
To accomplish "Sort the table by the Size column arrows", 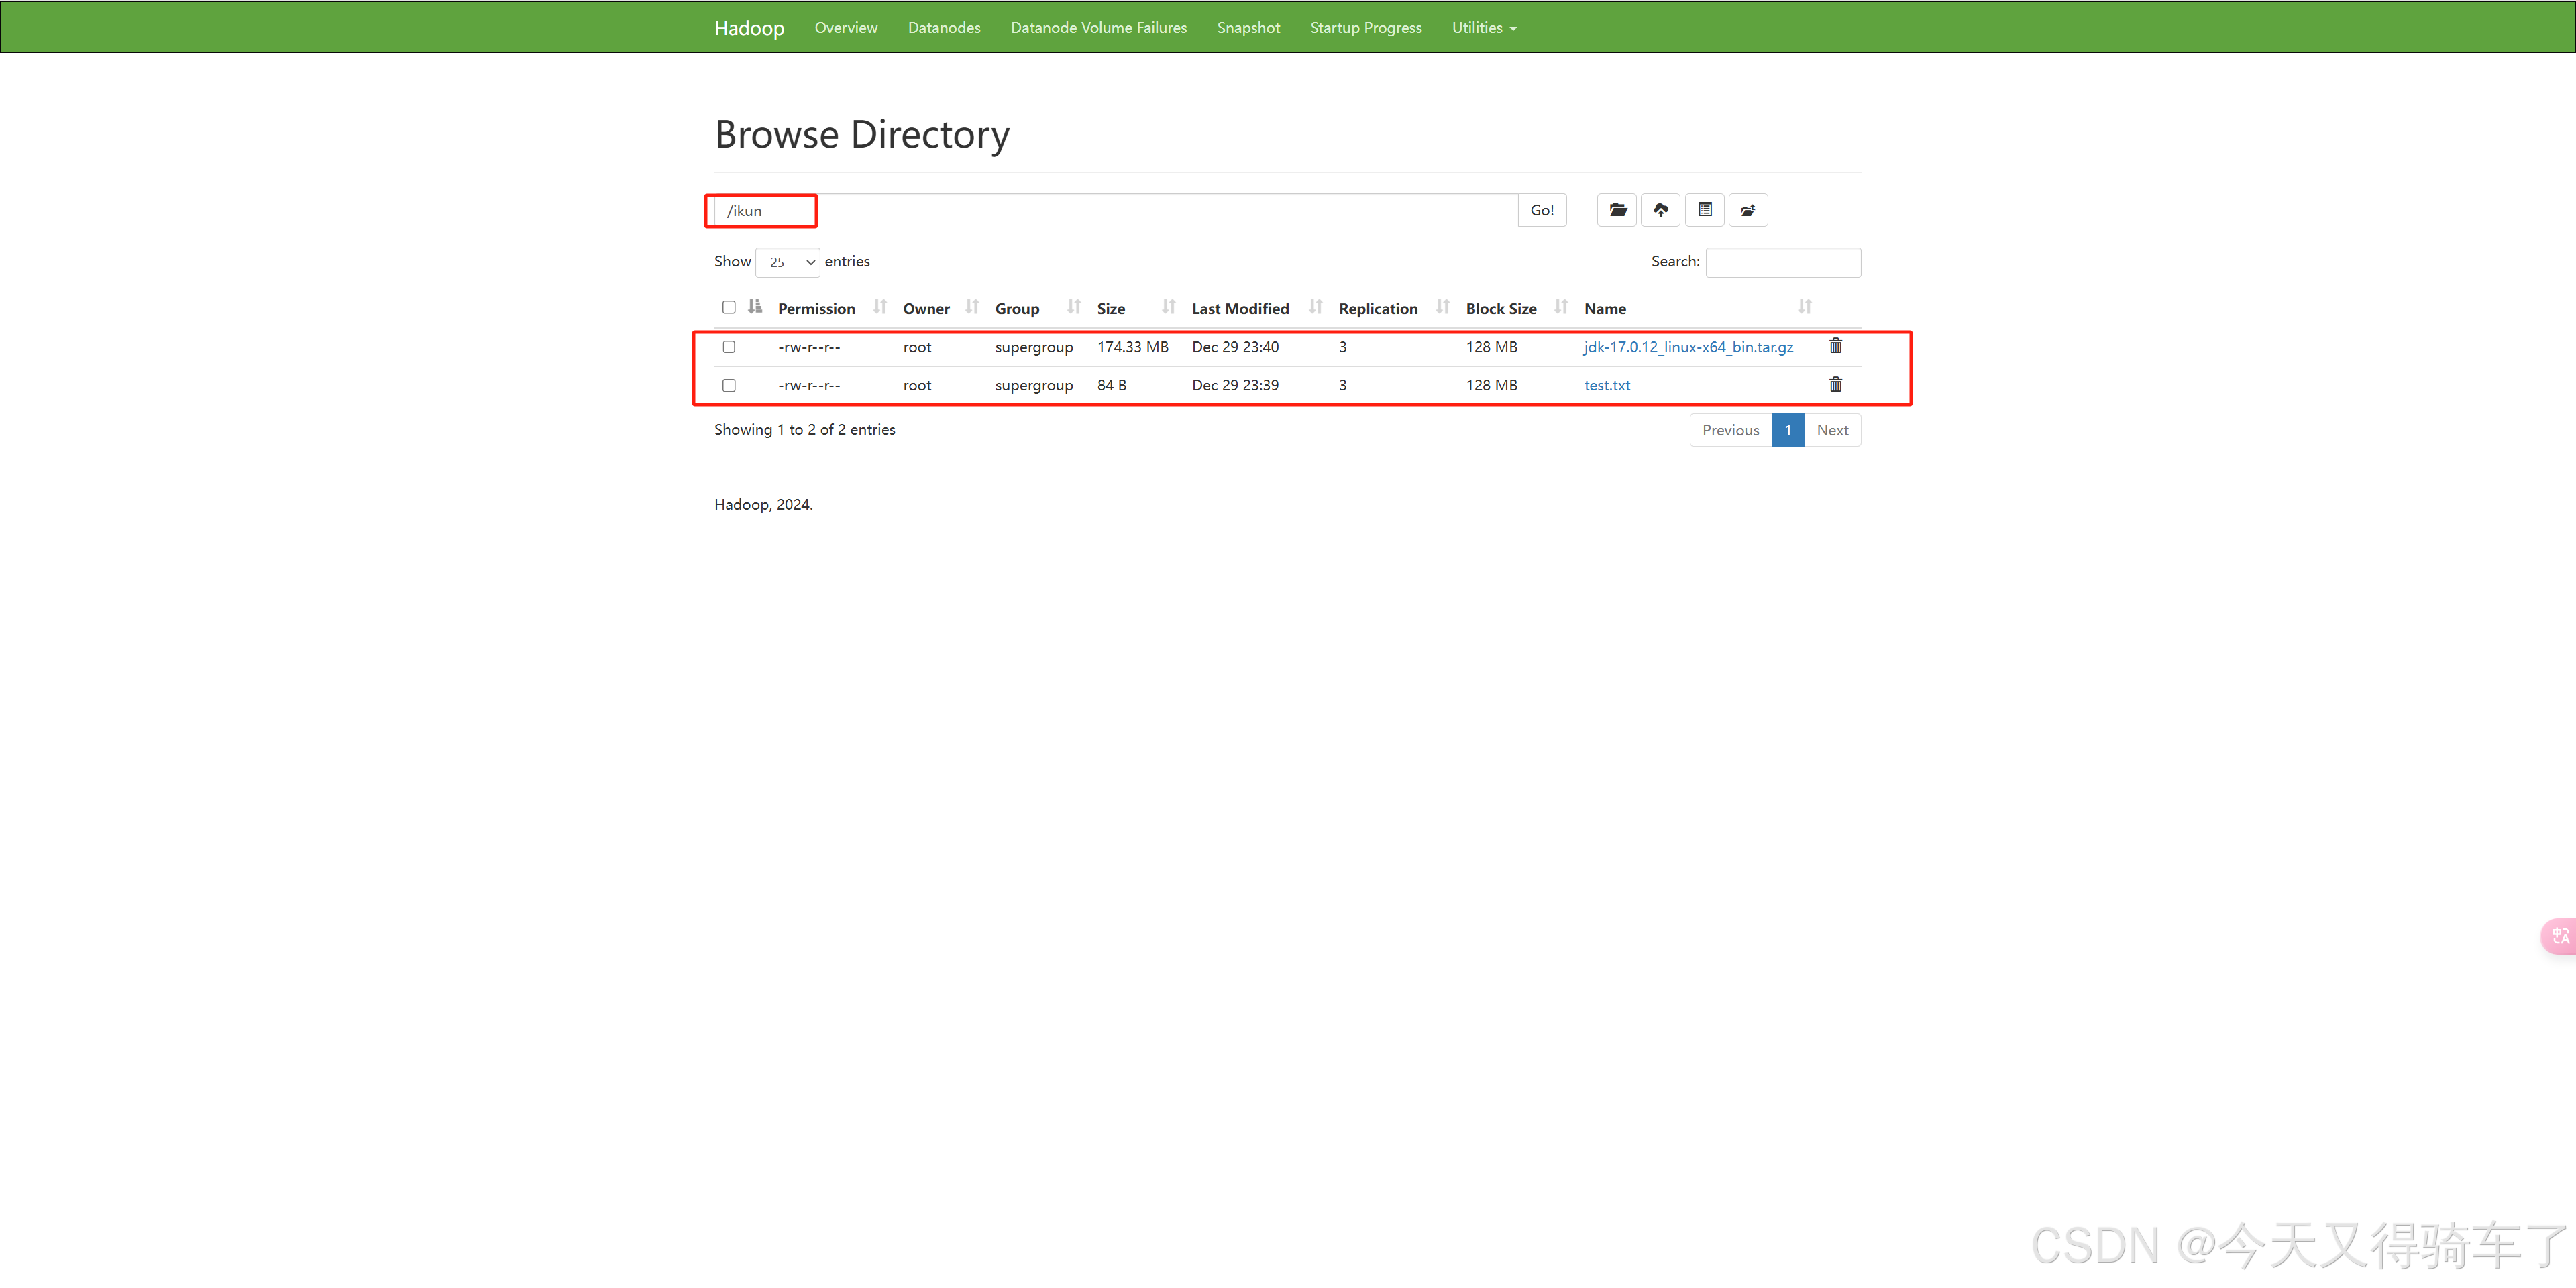I will pyautogui.click(x=1168, y=307).
